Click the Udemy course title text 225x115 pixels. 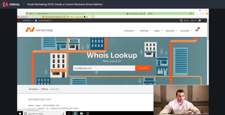tap(65, 4)
